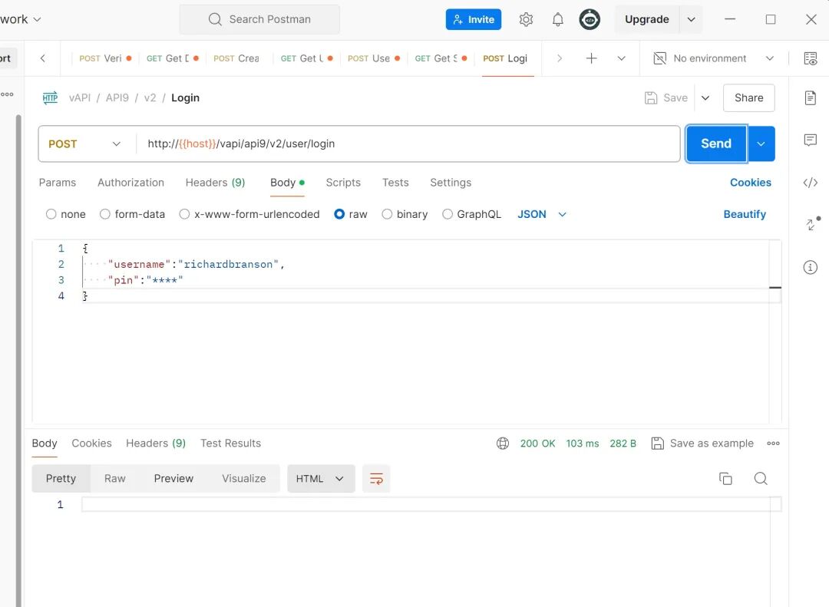This screenshot has width=829, height=607.
Task: Open the Code snippet panel
Action: [x=811, y=183]
